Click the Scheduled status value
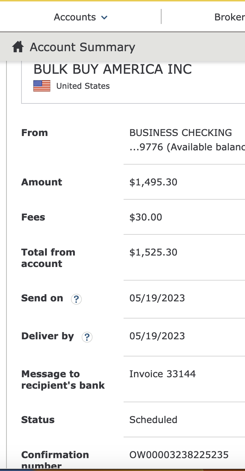Screen dimensions: 245x471 (153, 419)
